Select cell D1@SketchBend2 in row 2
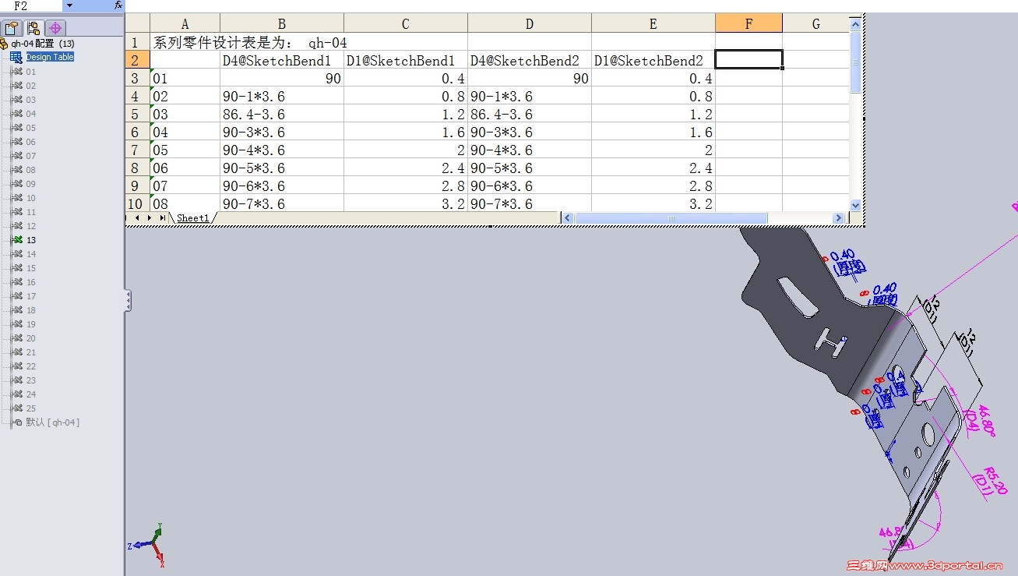The width and height of the screenshot is (1018, 576). point(653,60)
